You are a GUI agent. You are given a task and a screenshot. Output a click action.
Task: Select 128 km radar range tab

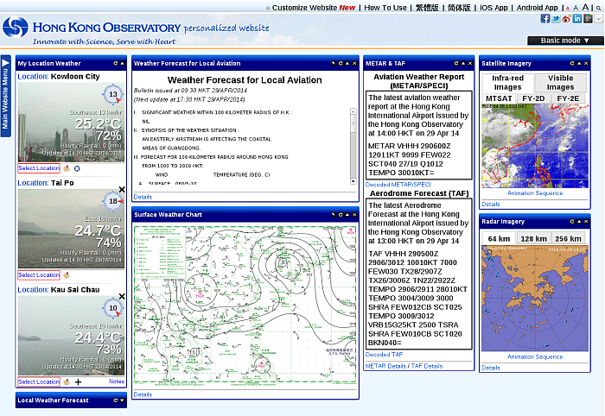pyautogui.click(x=533, y=238)
